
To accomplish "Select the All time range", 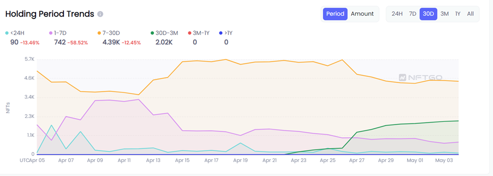I will [470, 14].
